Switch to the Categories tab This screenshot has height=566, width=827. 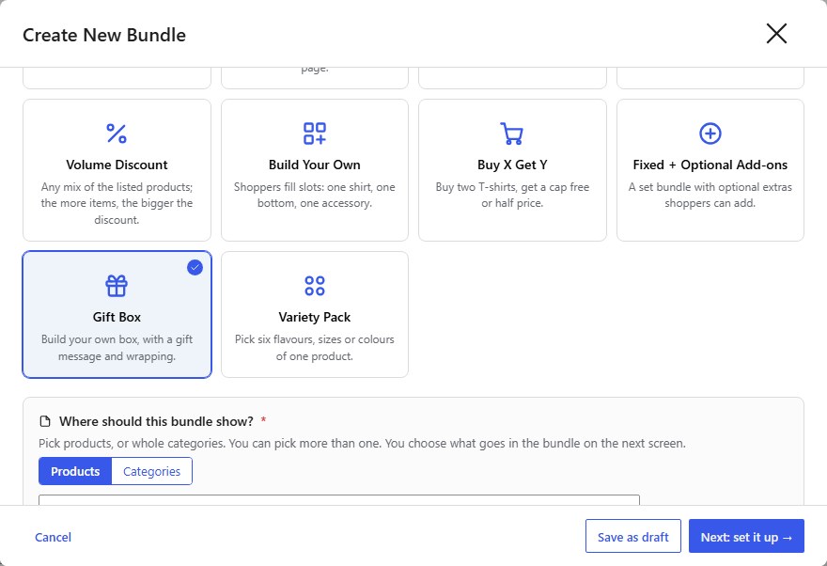pos(152,471)
